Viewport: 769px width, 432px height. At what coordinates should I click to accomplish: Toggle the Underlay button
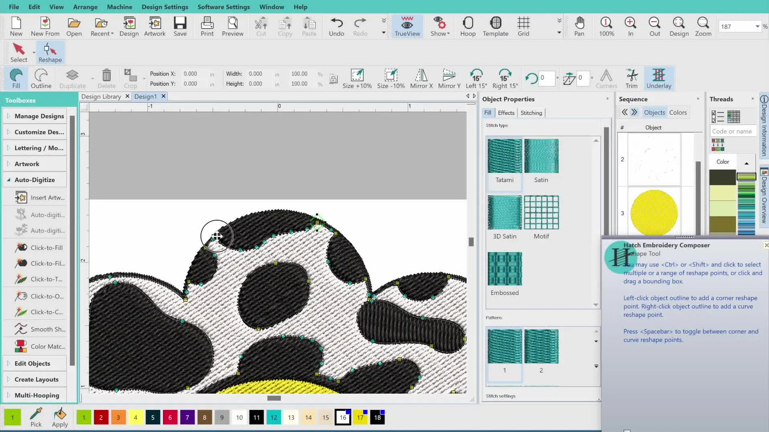658,78
